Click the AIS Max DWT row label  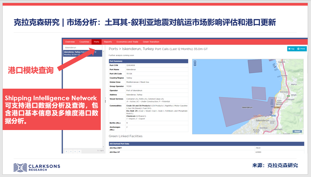116,148
